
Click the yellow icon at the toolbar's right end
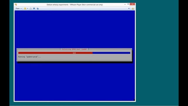(x=133, y=9)
